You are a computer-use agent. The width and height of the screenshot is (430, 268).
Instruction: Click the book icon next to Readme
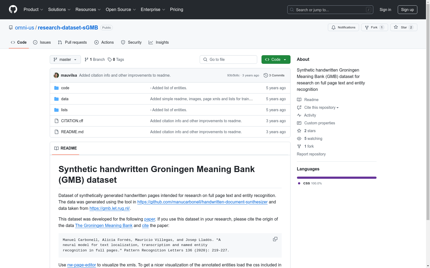[299, 100]
